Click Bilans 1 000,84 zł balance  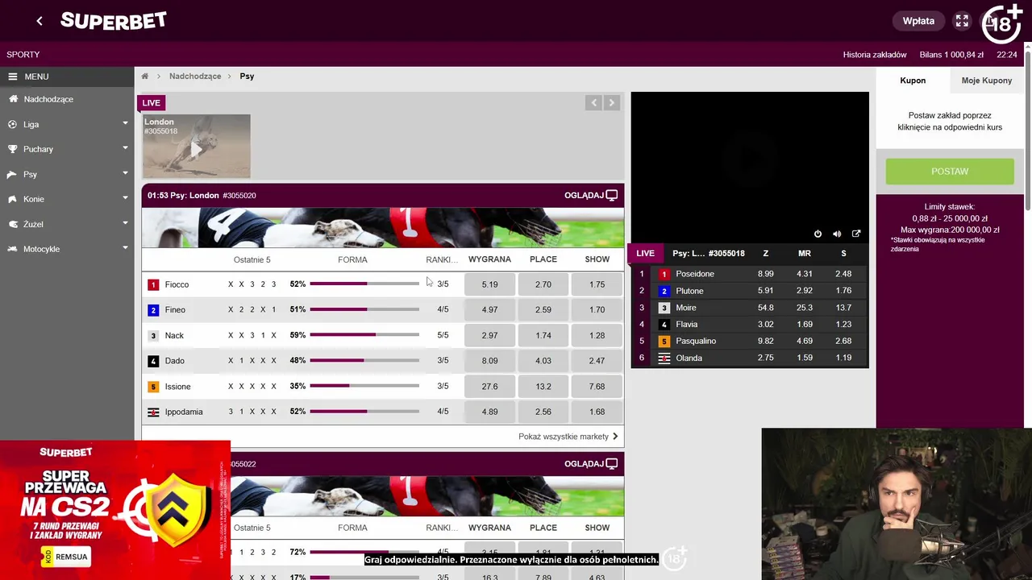click(951, 55)
